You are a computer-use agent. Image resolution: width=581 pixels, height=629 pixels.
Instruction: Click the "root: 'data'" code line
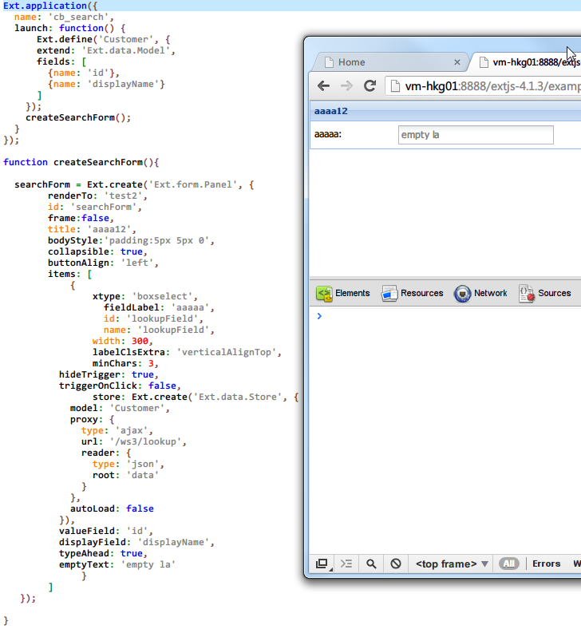(x=125, y=476)
